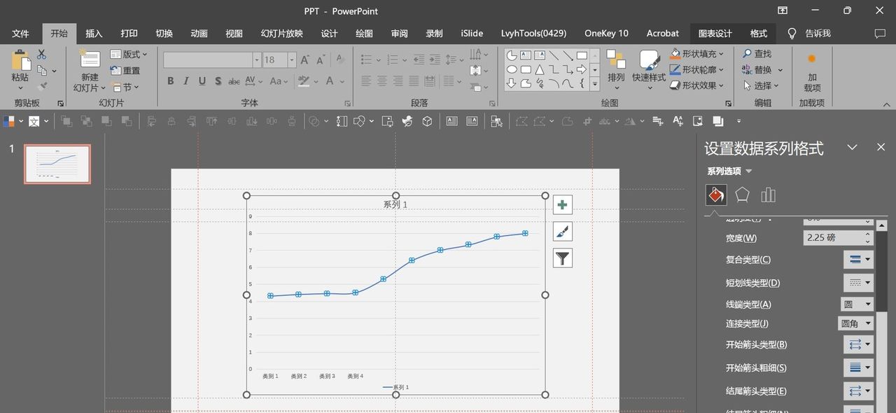Click the Chart Filters funnel button
Screen dimensions: 896x413
[563, 258]
